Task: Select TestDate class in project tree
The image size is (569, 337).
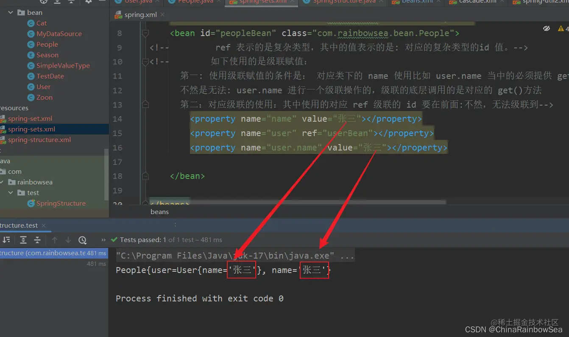Action: (50, 76)
